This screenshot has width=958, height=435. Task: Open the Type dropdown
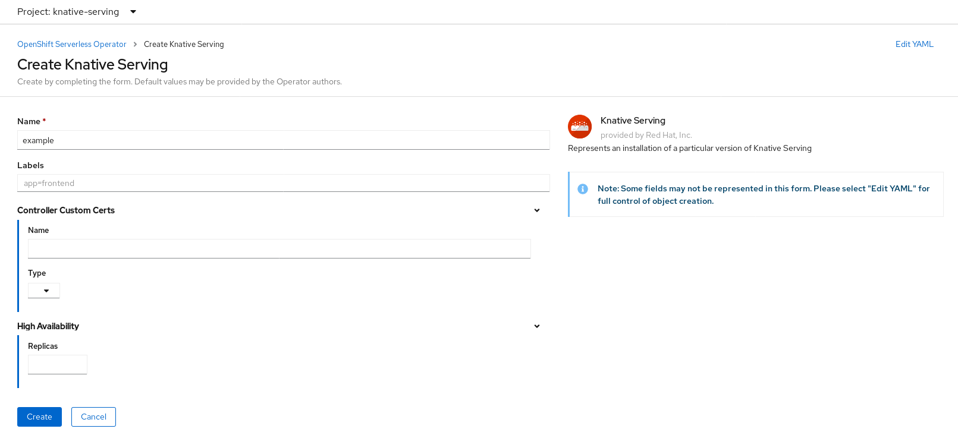pyautogui.click(x=44, y=291)
